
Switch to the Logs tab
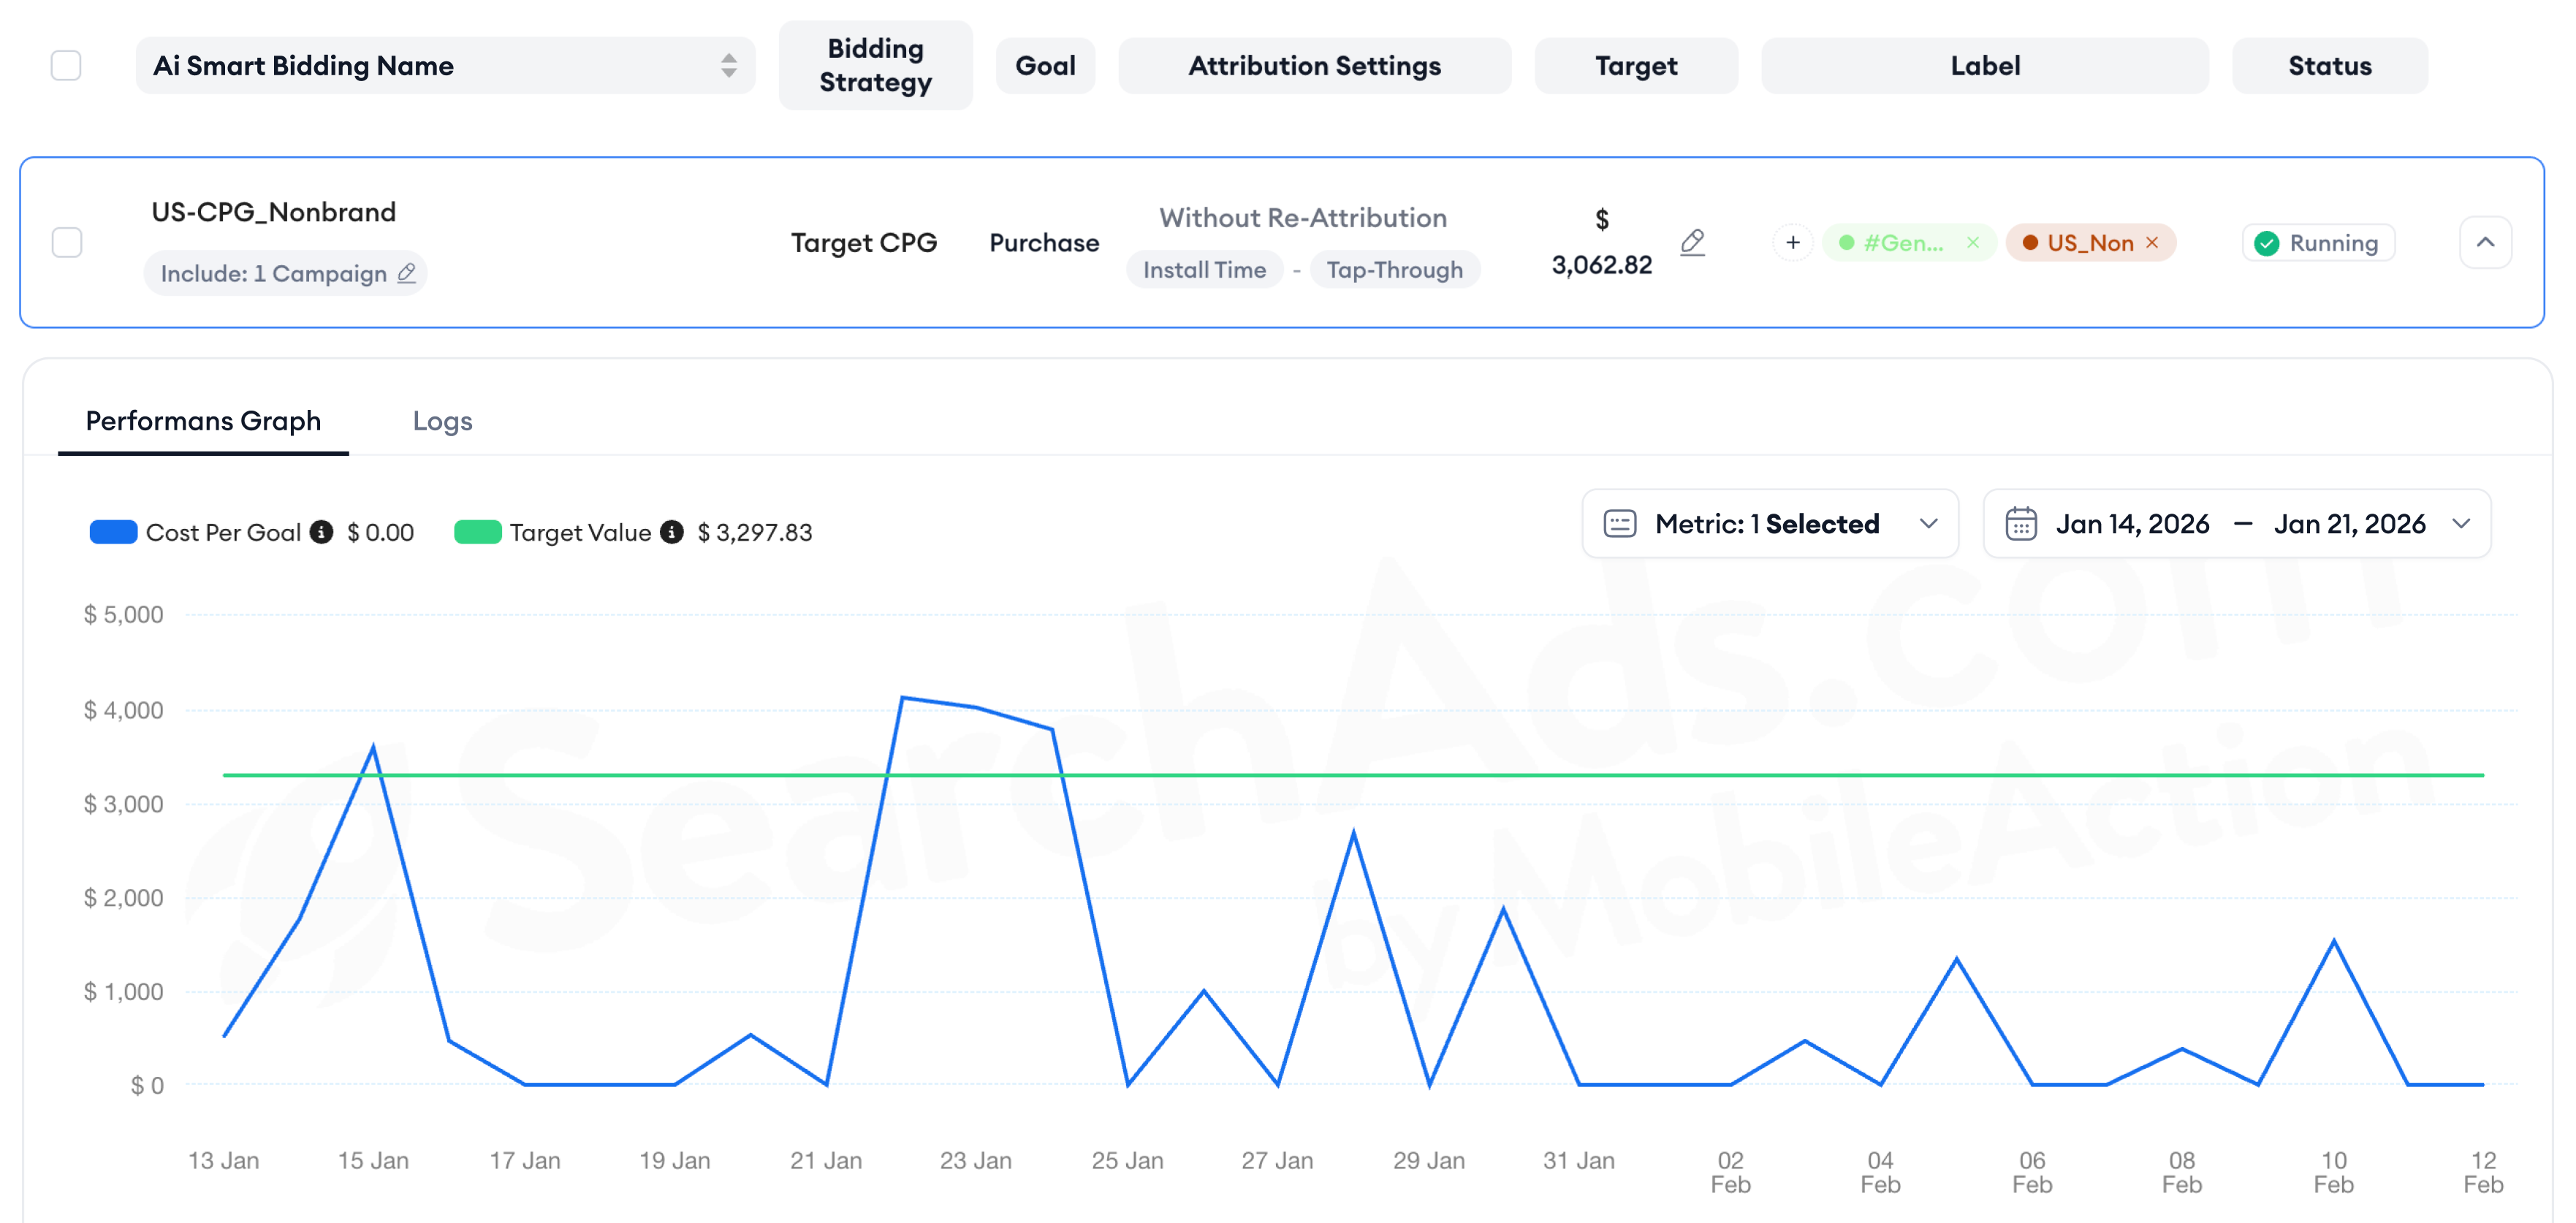coord(442,421)
